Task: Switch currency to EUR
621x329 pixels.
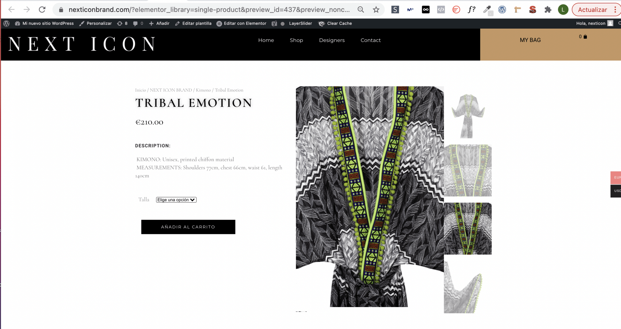Action: pyautogui.click(x=616, y=177)
